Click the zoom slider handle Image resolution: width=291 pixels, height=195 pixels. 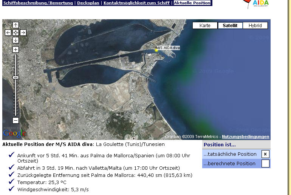pyautogui.click(x=15, y=77)
